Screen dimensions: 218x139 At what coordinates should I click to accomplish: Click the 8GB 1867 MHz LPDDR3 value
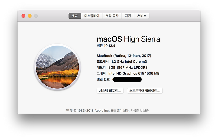click(x=128, y=68)
